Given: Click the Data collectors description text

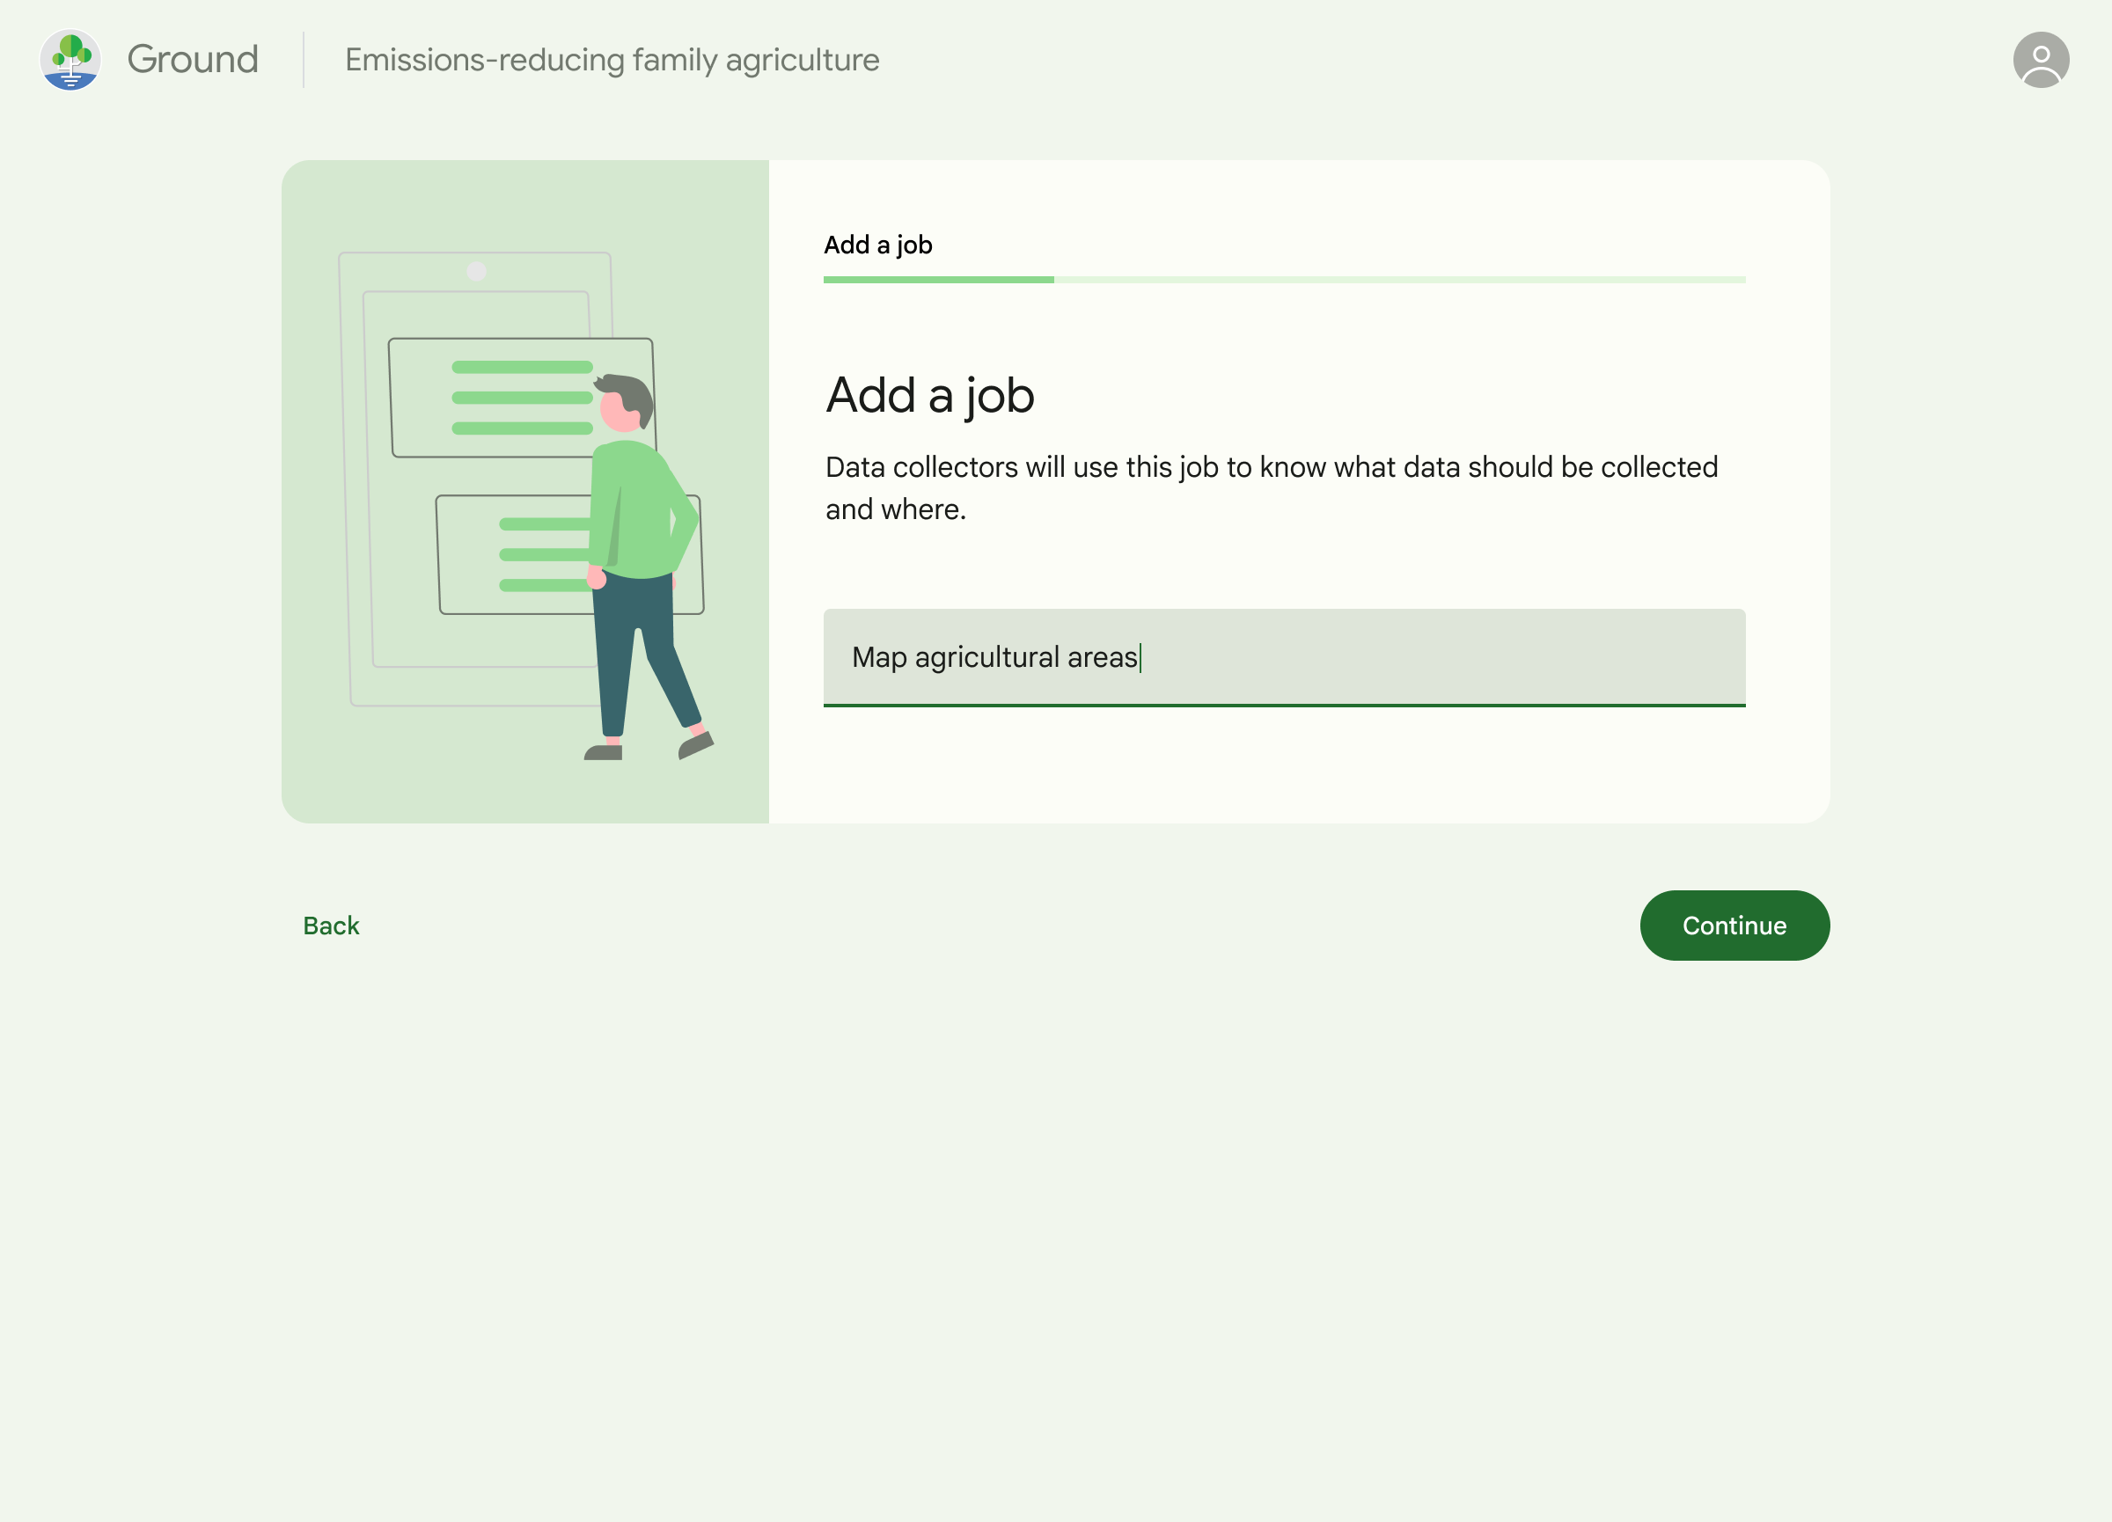Looking at the screenshot, I should pos(1271,487).
